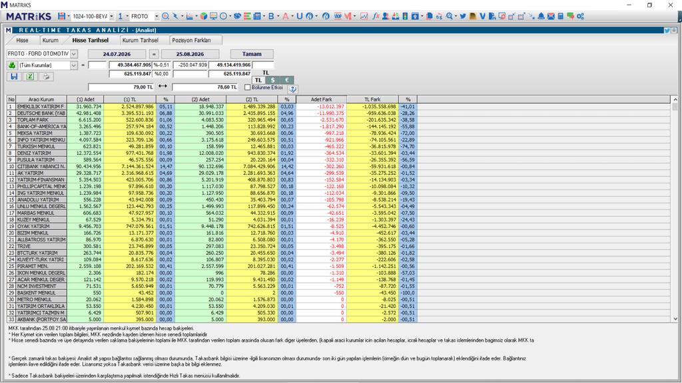Open the magnifier search icon in toolbar

coord(165,16)
